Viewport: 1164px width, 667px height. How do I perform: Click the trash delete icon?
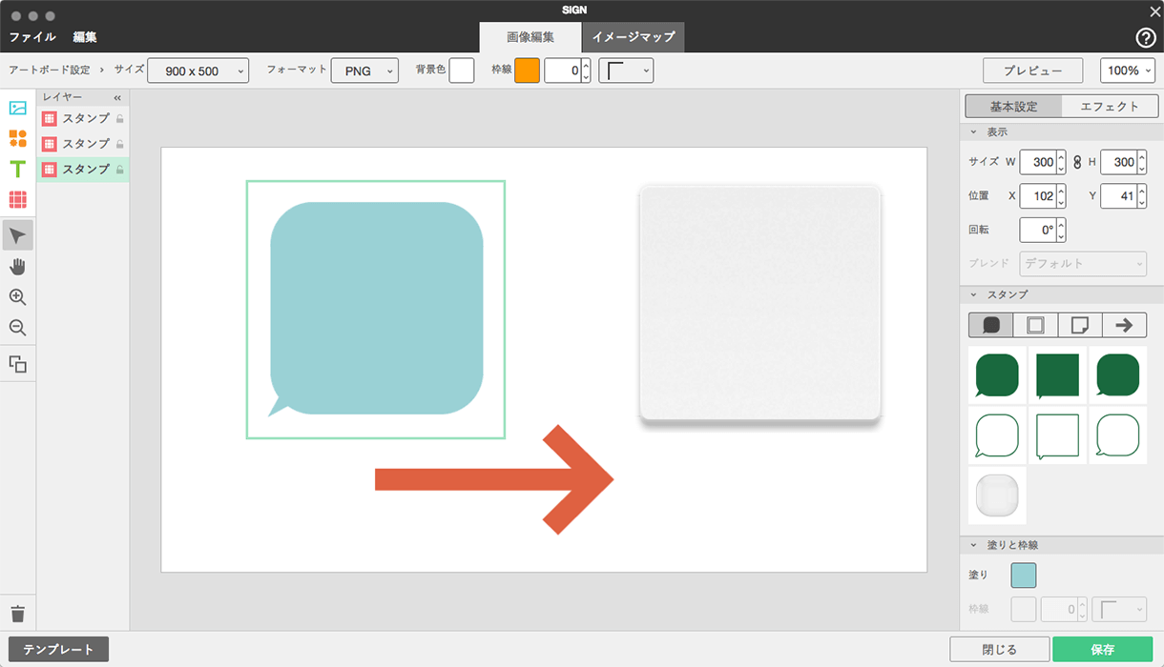click(17, 614)
